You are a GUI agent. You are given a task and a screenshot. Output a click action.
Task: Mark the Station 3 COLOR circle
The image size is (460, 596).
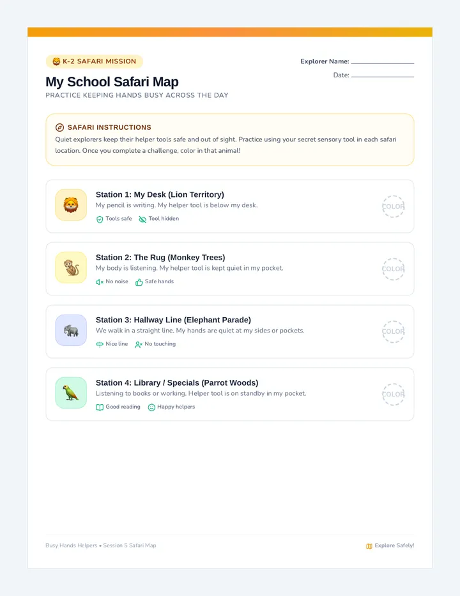[x=393, y=331]
